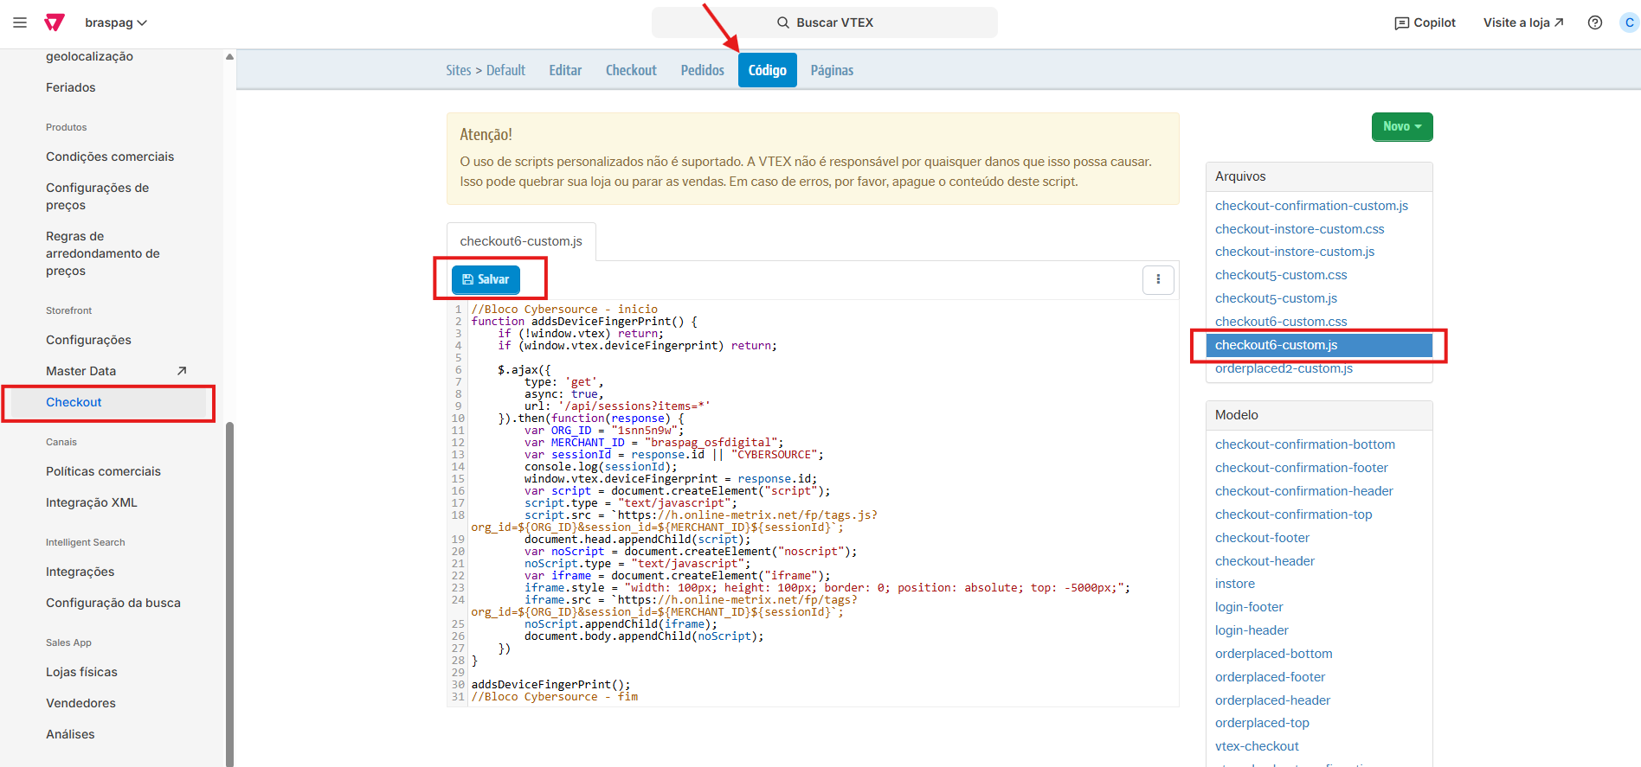Open checkout5-custom.css file

coord(1281,275)
